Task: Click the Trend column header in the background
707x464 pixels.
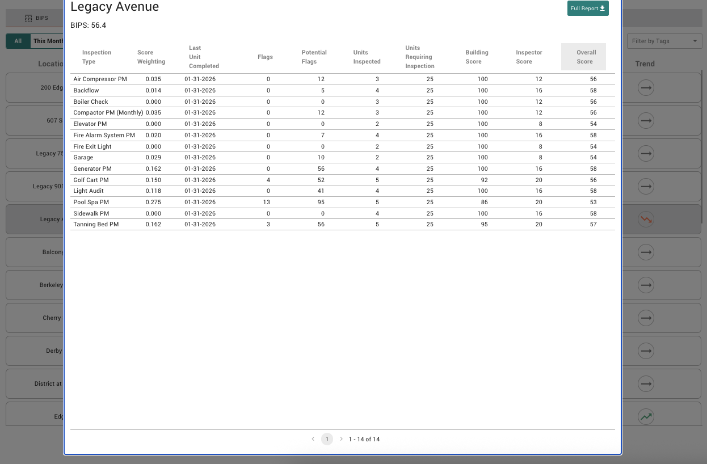Action: tap(645, 64)
